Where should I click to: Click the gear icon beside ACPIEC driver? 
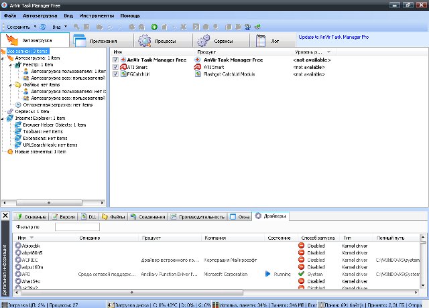[x=18, y=260]
